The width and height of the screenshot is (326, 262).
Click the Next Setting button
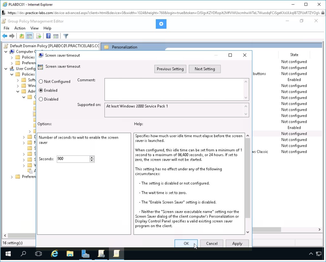pyautogui.click(x=205, y=69)
